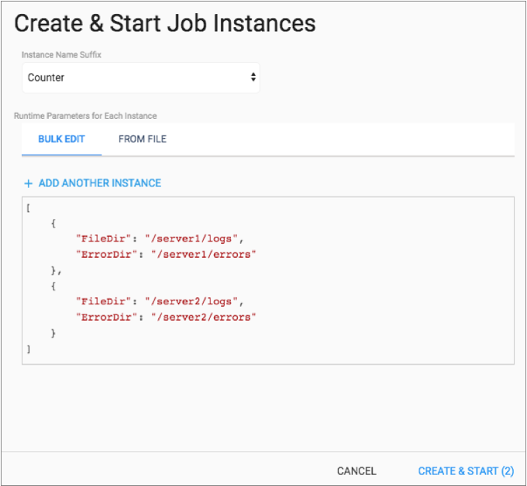The height and width of the screenshot is (486, 527).
Task: Click the Create & Start Job Instances heading
Action: (x=165, y=23)
